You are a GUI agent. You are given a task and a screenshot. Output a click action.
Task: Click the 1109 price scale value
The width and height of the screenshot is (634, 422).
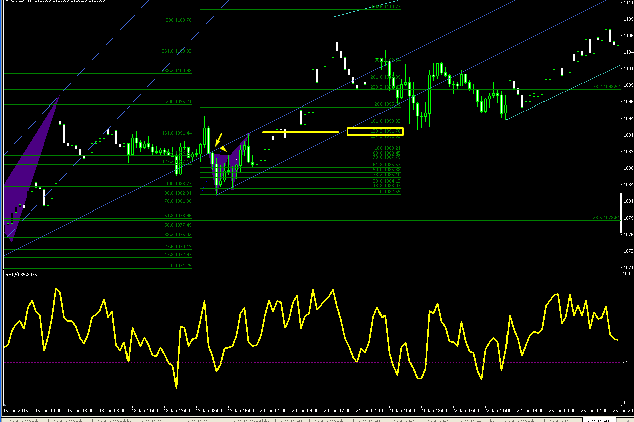click(x=628, y=19)
